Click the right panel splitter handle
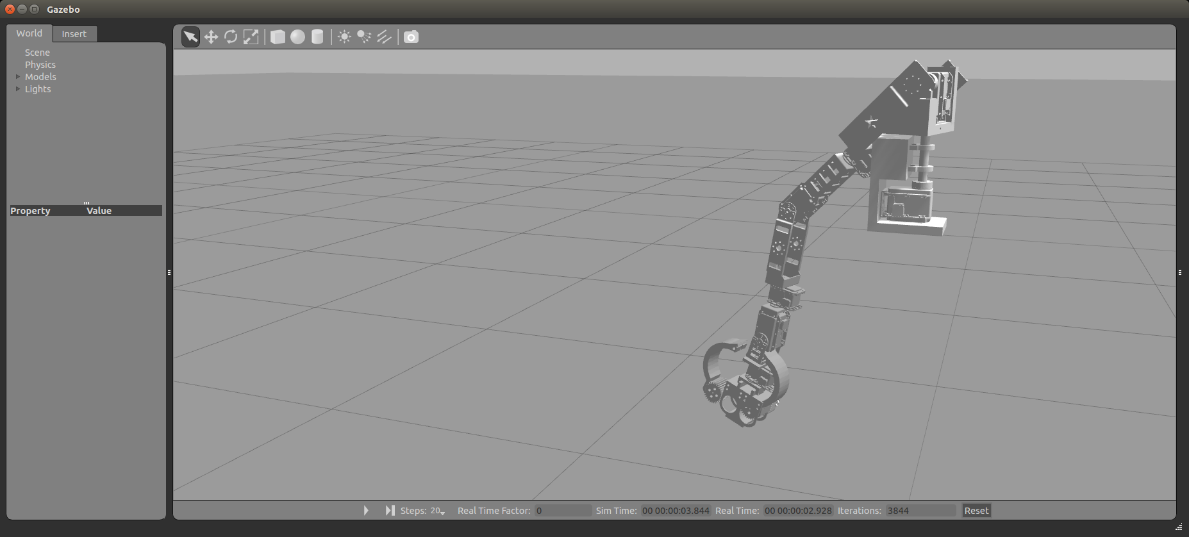1189x537 pixels. tap(1180, 272)
